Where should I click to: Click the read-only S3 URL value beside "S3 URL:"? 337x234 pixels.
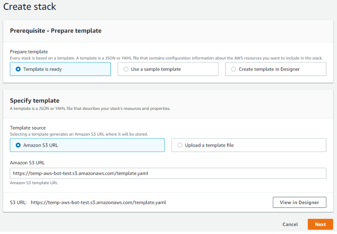[98, 202]
